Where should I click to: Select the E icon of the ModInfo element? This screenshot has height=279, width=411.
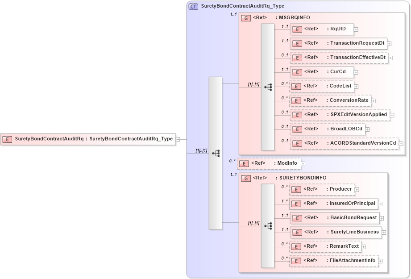[243, 163]
